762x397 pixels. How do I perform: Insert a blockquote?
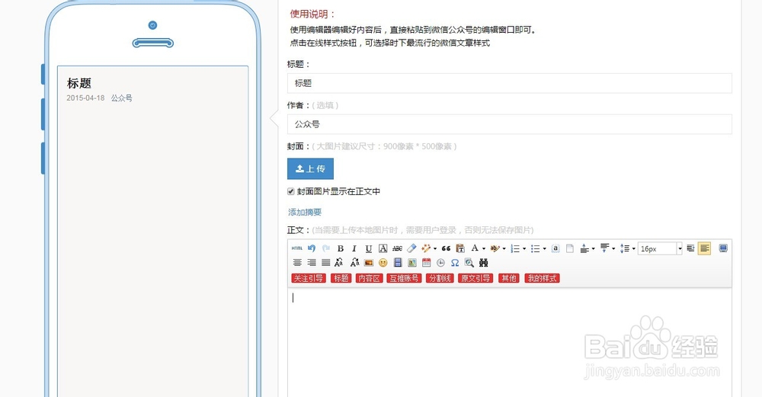coord(446,248)
